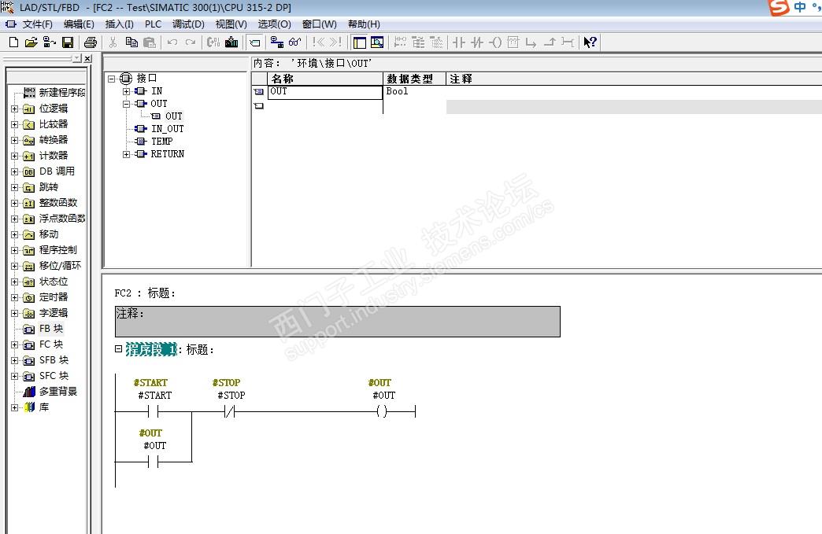Expand the 定时器 folder

pos(15,297)
